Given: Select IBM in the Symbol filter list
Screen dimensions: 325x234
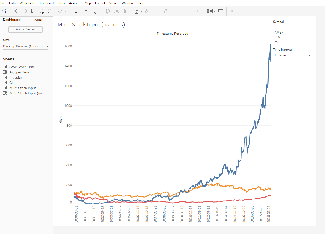Looking at the screenshot, I should [277, 37].
